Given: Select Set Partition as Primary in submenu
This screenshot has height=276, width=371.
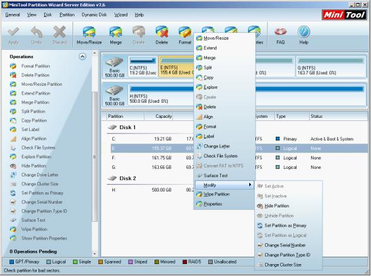Looking at the screenshot, I should coord(285,226).
